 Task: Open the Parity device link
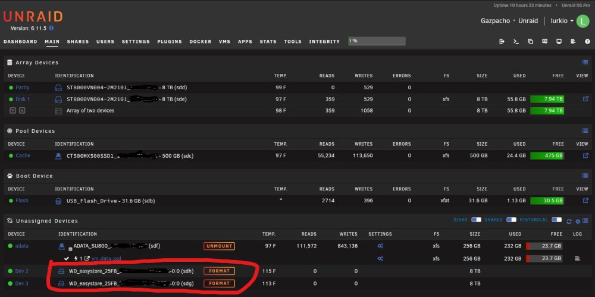(x=23, y=87)
